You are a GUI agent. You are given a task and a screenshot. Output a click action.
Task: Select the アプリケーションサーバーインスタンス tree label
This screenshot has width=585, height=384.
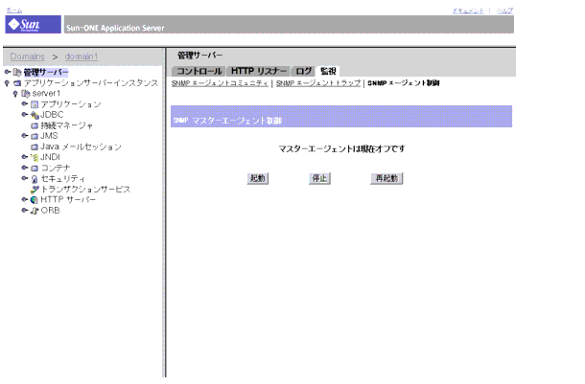[x=91, y=83]
